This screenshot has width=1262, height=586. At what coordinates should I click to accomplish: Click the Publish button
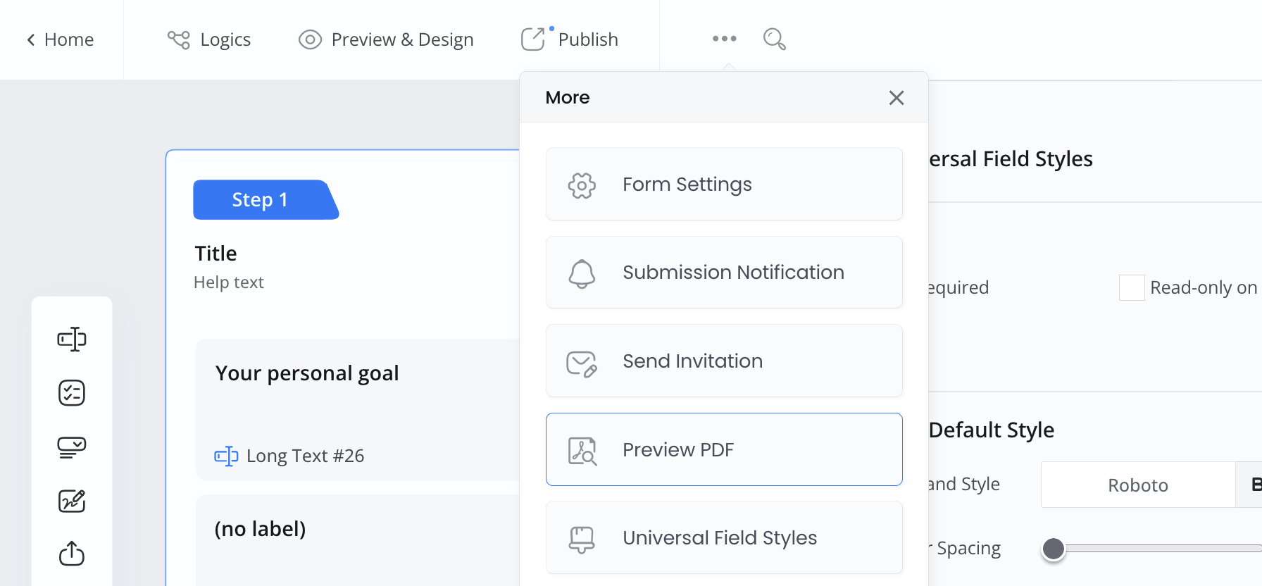[570, 39]
